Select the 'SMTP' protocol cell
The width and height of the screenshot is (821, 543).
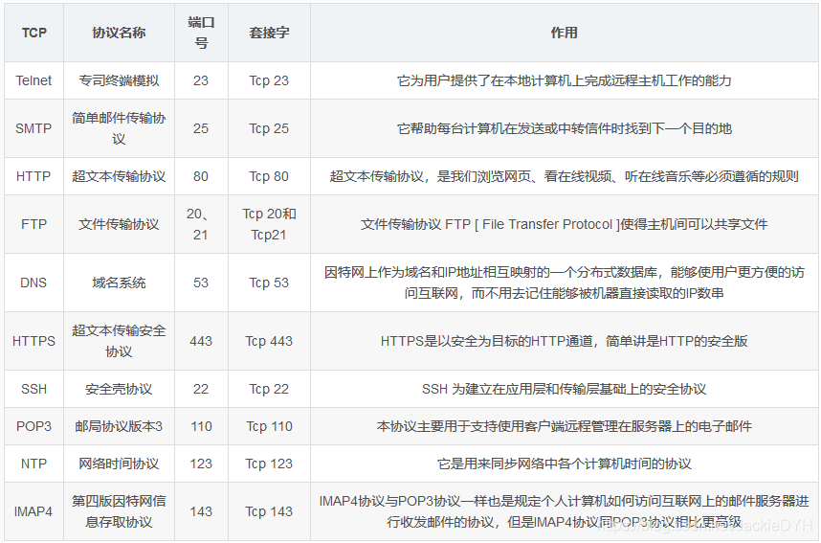(x=34, y=128)
